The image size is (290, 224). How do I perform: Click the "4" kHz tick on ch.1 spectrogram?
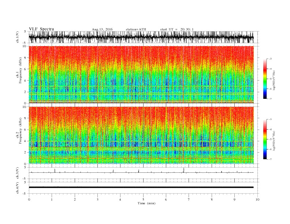click(25, 81)
